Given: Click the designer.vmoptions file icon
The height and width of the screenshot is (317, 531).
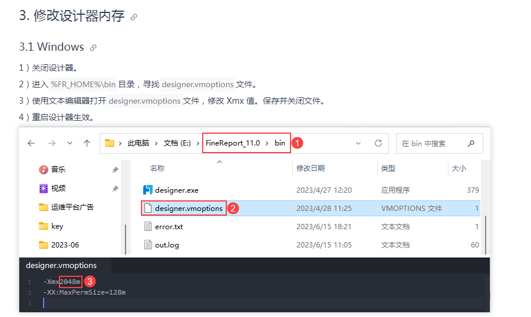Looking at the screenshot, I should click(x=148, y=208).
